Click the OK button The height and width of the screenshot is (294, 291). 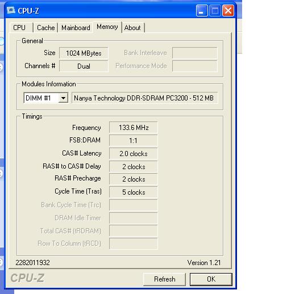tap(211, 279)
